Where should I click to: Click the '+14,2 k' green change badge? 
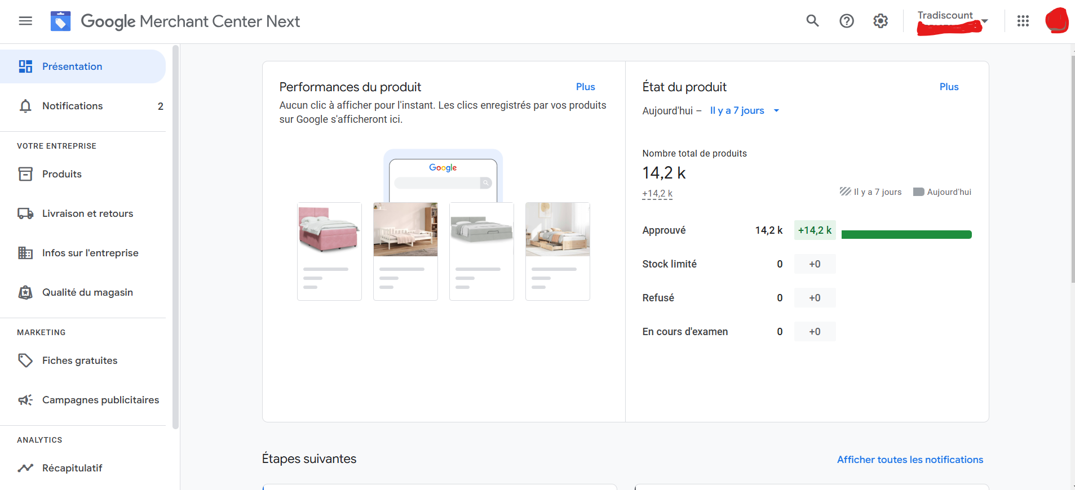coord(815,230)
